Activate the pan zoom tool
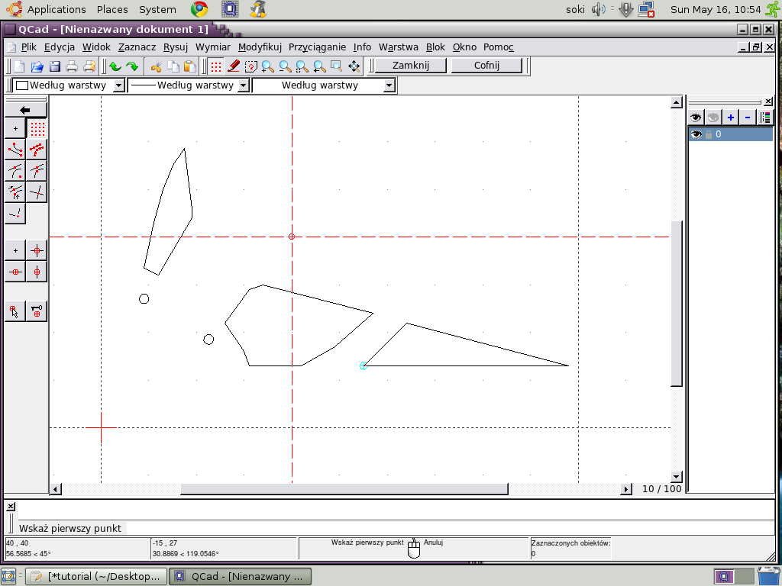 coord(354,66)
